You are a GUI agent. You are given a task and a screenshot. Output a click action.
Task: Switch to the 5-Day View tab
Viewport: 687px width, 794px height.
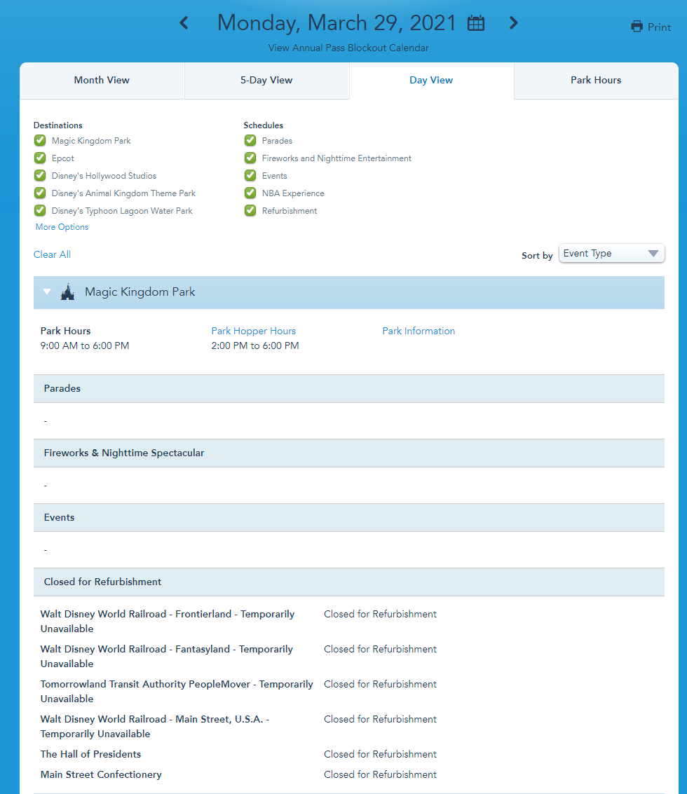coord(266,81)
